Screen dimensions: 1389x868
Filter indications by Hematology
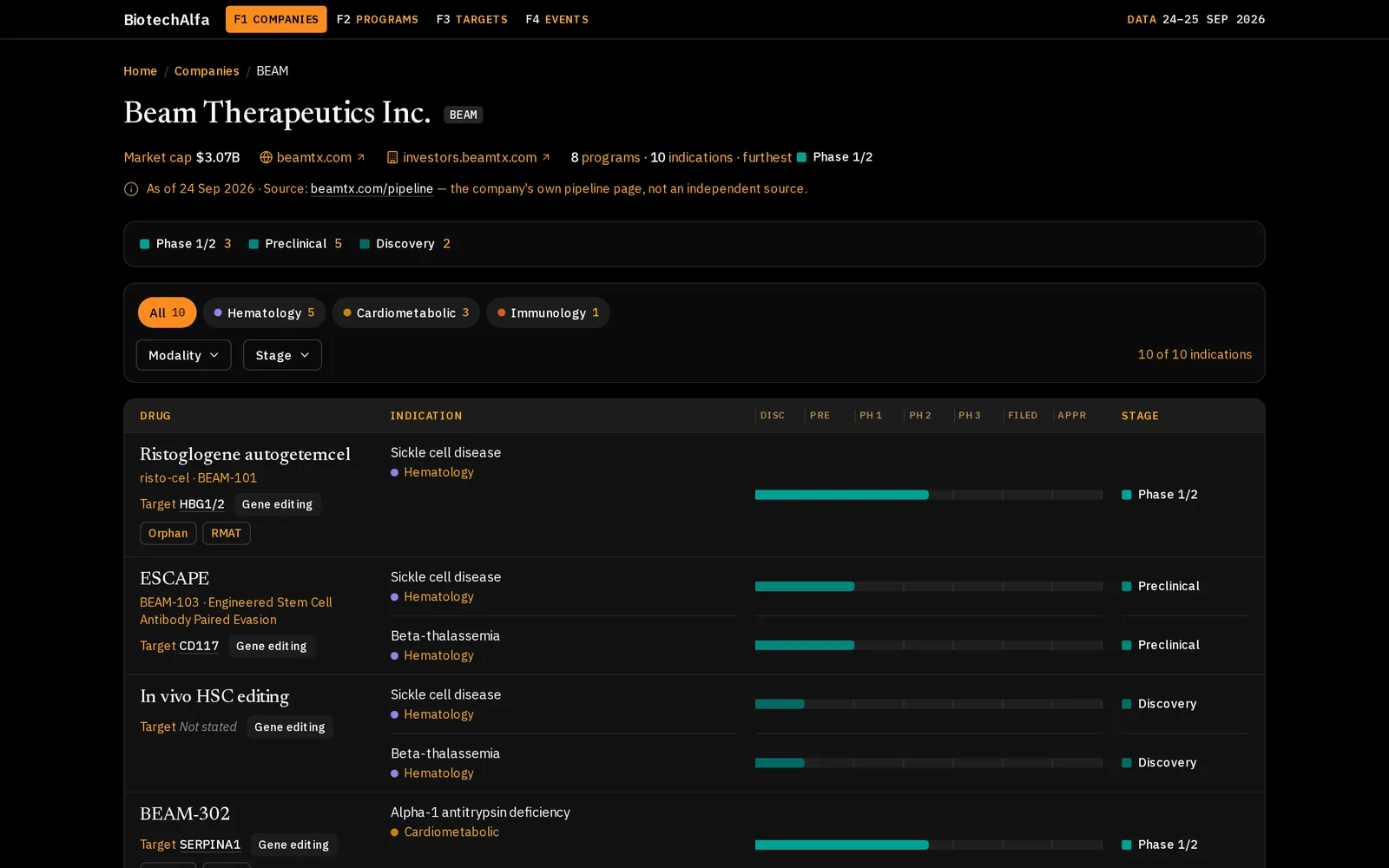coord(264,312)
